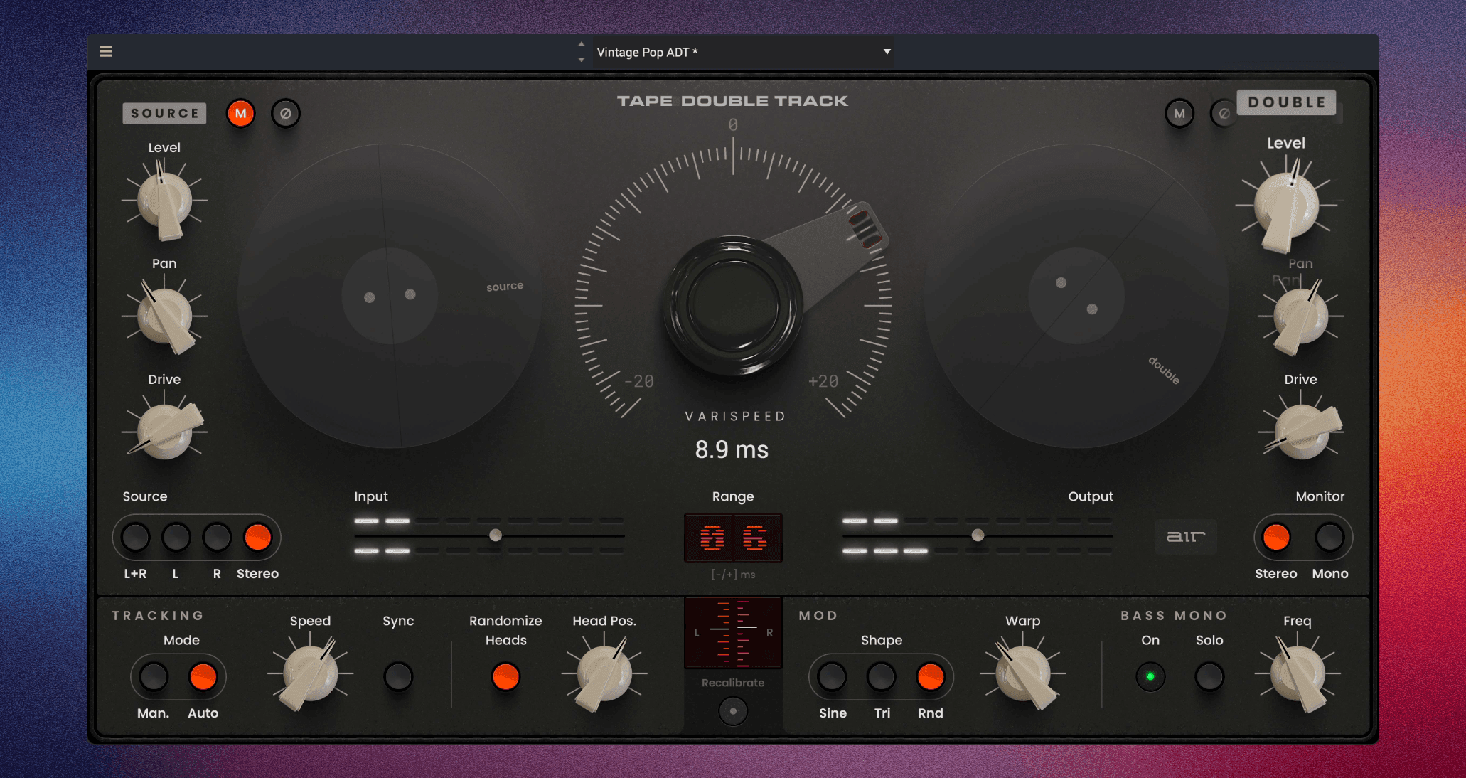The width and height of the screenshot is (1466, 778).
Task: Click the Tracking Speed knob
Action: pyautogui.click(x=311, y=673)
